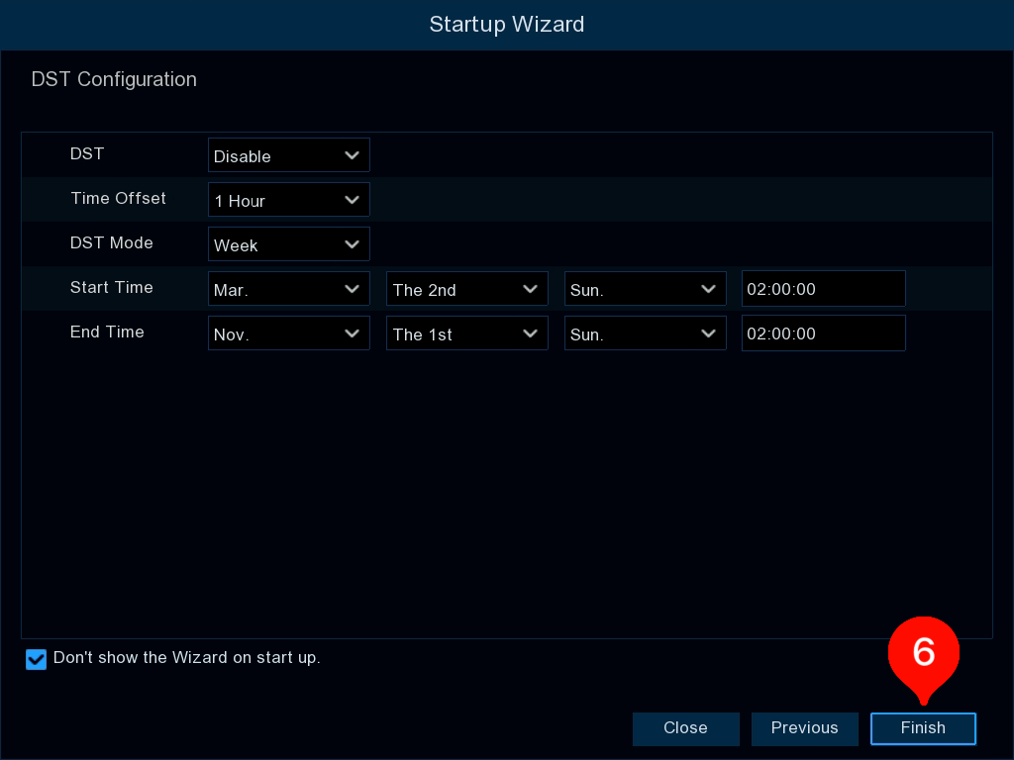Edit the End Time clock field 02:00:00
Screen dimensions: 1014x760
(x=823, y=333)
